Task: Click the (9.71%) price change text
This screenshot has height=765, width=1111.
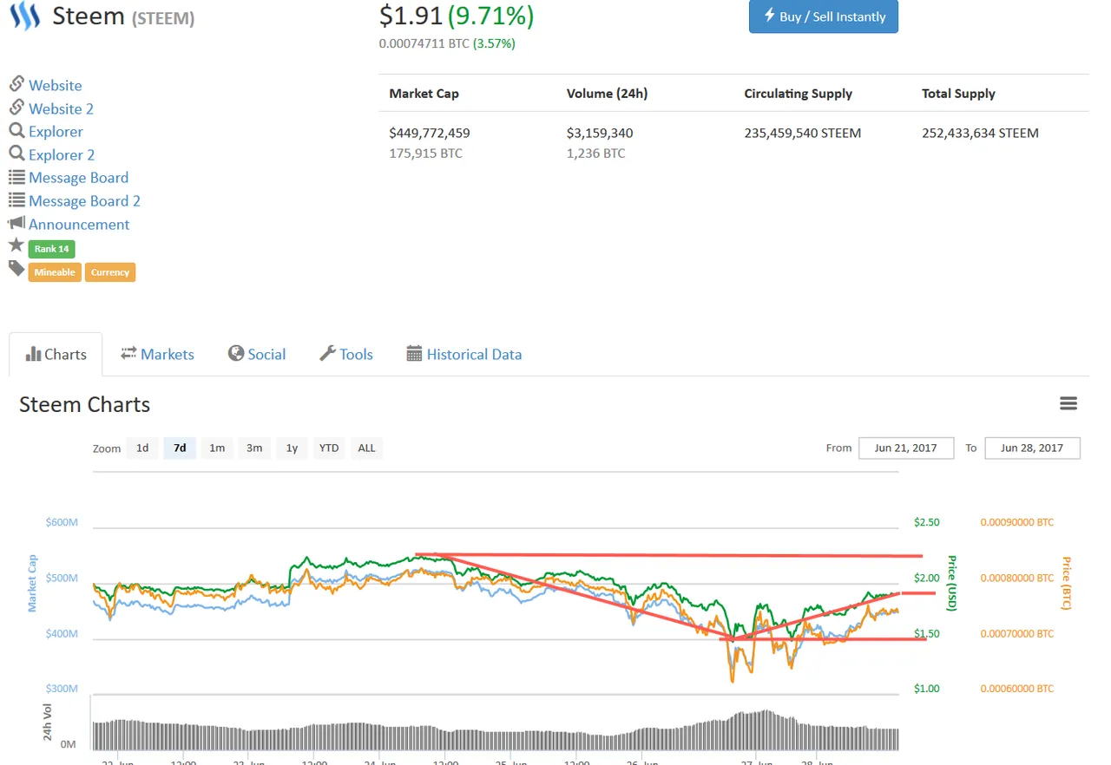Action: 490,16
